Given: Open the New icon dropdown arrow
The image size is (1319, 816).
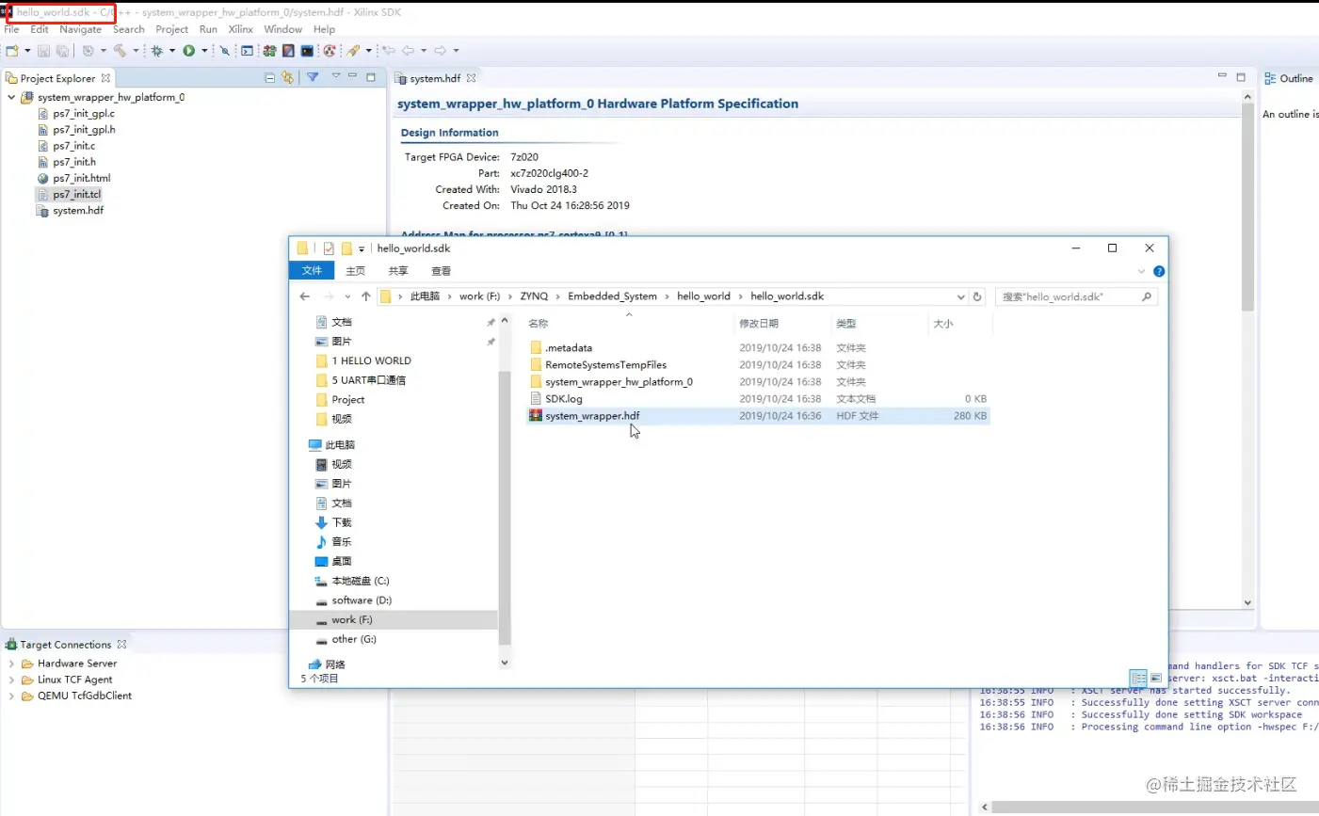Looking at the screenshot, I should (26, 51).
